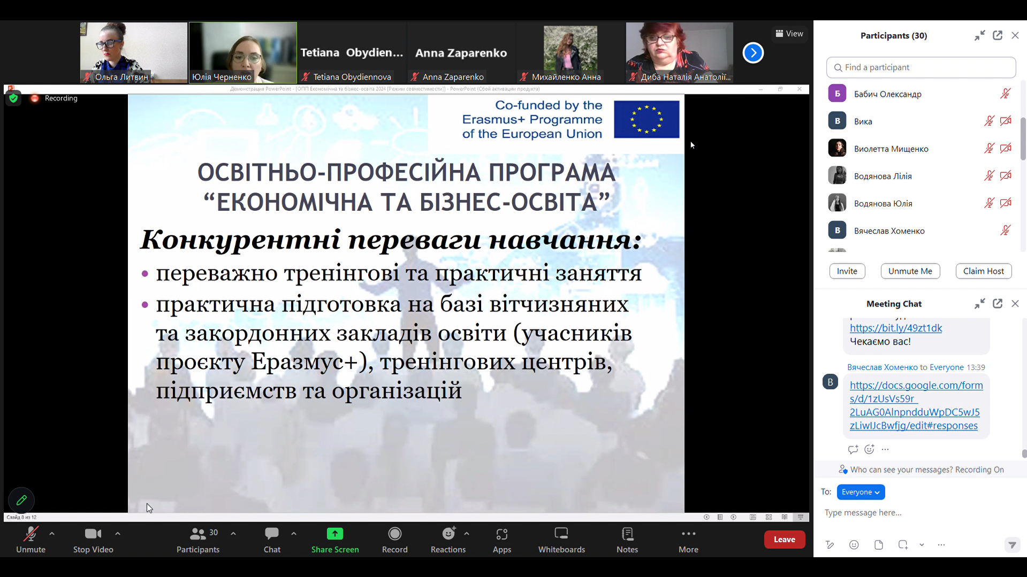Open the bit.ly/49zt1dk chat link

pos(895,328)
